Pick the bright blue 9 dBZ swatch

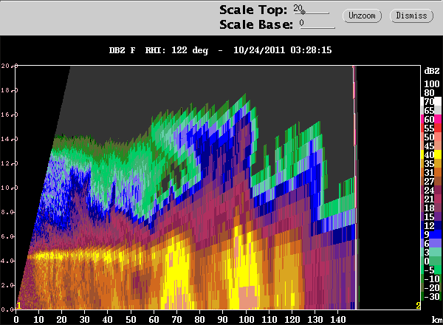pos(431,234)
